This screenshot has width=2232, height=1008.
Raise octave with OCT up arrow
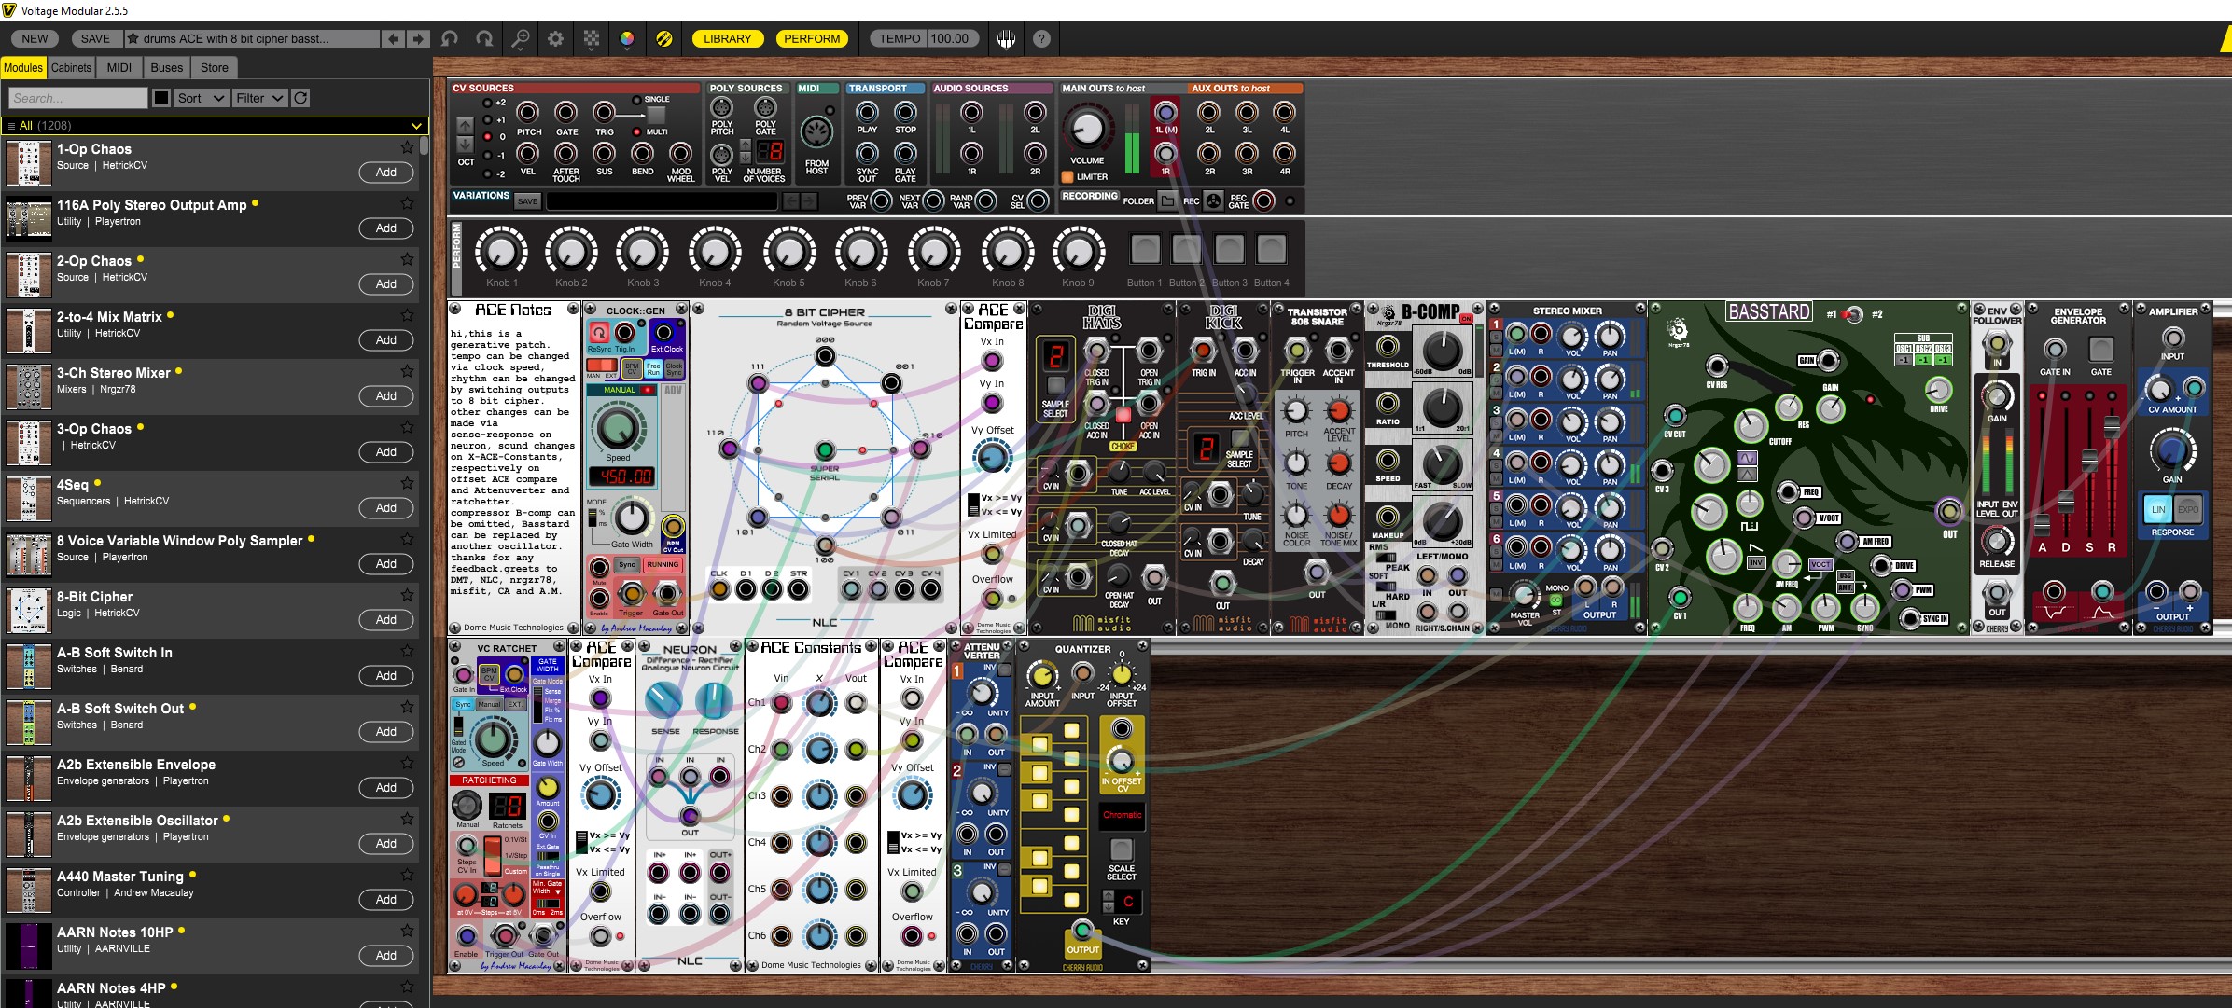tap(465, 126)
